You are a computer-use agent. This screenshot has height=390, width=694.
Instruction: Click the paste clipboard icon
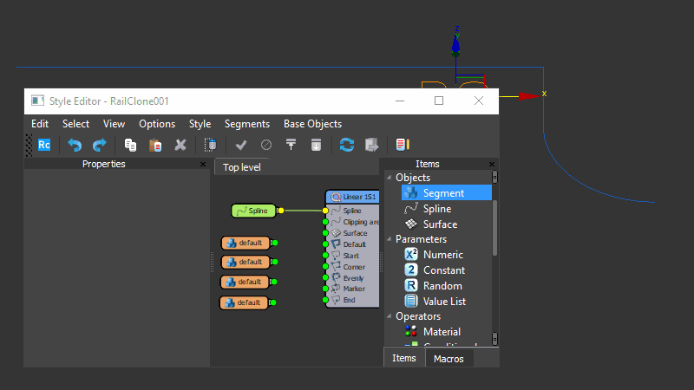point(155,145)
